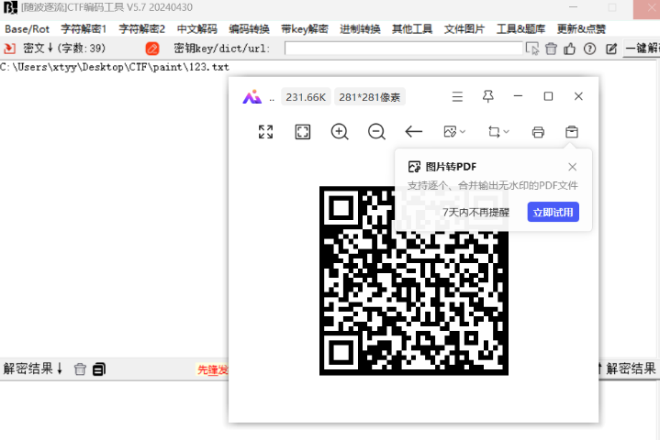
Task: Open the toolbox icon in viewer
Action: click(x=572, y=132)
